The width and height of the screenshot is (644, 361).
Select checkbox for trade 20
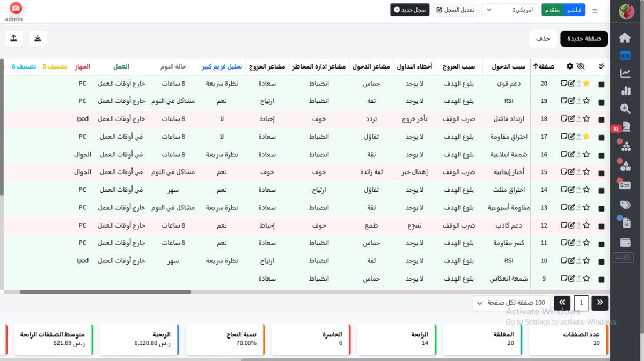[601, 85]
